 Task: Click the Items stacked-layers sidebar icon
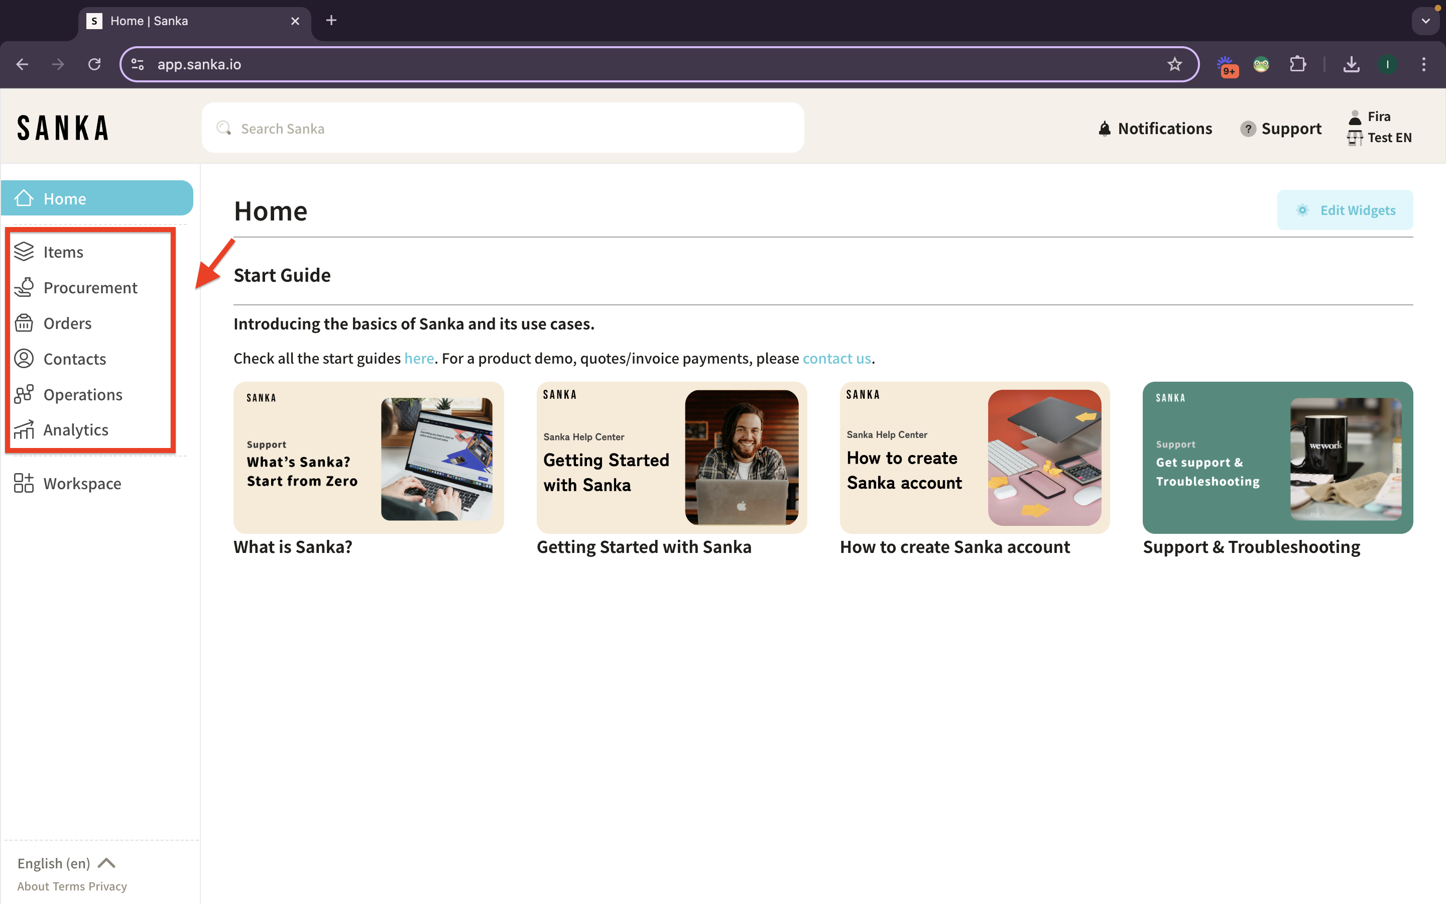pyautogui.click(x=24, y=252)
